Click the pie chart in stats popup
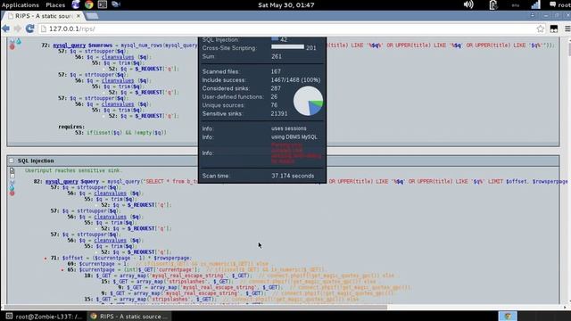The height and width of the screenshot is (321, 571). (x=308, y=101)
